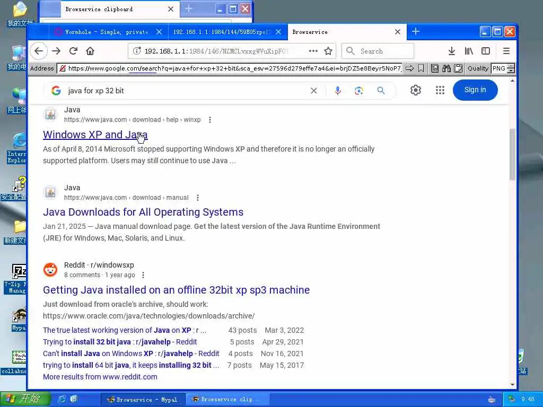Open the browser hamburger menu
The height and width of the screenshot is (407, 543).
506,51
